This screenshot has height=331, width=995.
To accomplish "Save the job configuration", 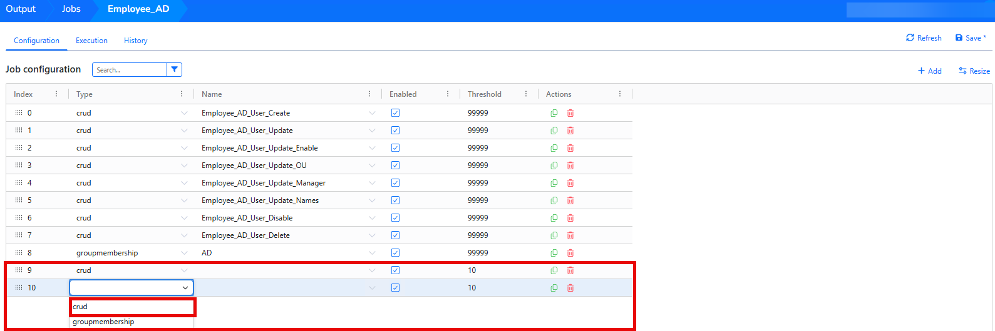I will point(970,38).
